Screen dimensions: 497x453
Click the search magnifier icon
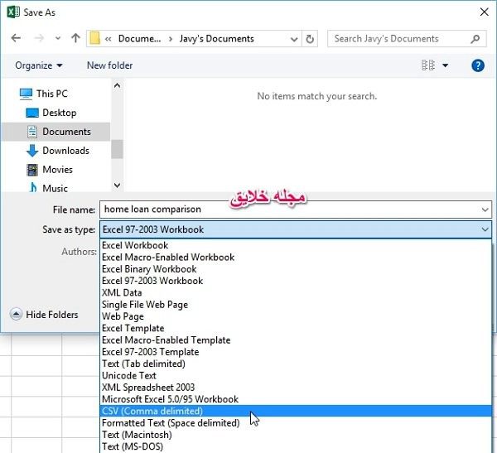click(475, 39)
